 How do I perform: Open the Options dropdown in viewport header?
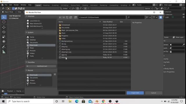pyautogui.click(x=148, y=8)
